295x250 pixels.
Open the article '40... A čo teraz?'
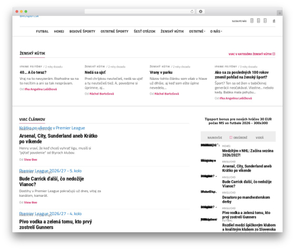coord(33,72)
